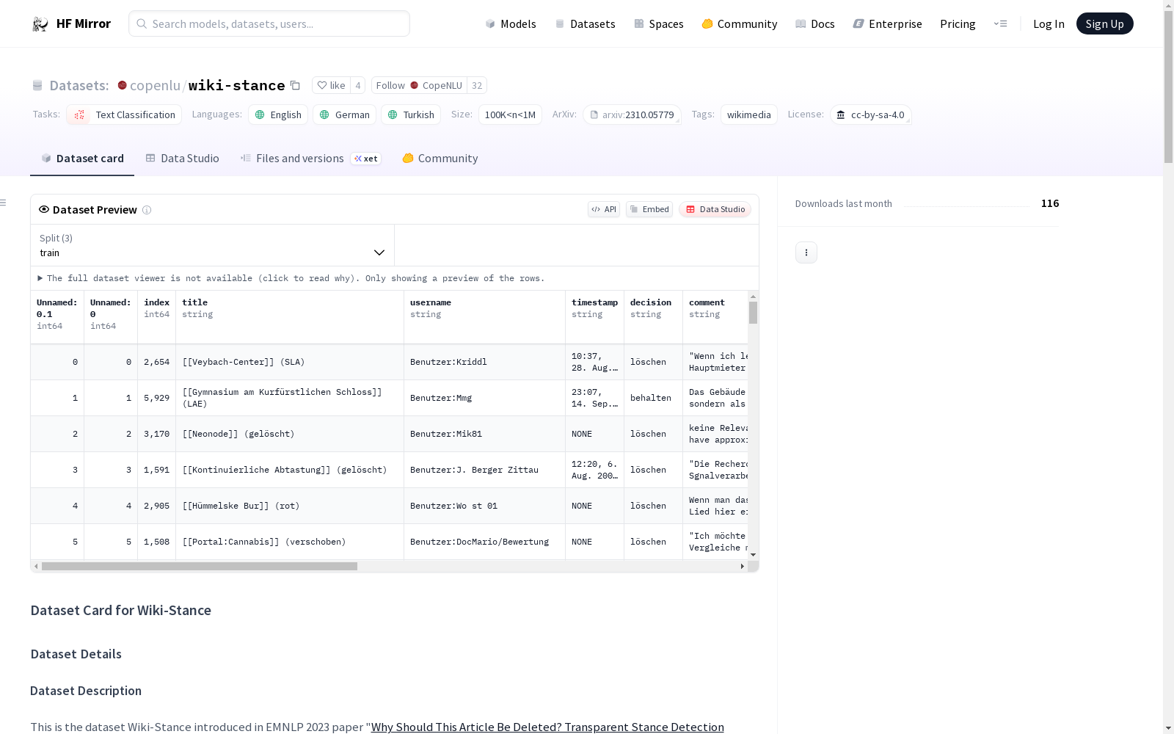Switch to the Dataset card tab
Image resolution: width=1174 pixels, height=734 pixels.
click(x=82, y=159)
